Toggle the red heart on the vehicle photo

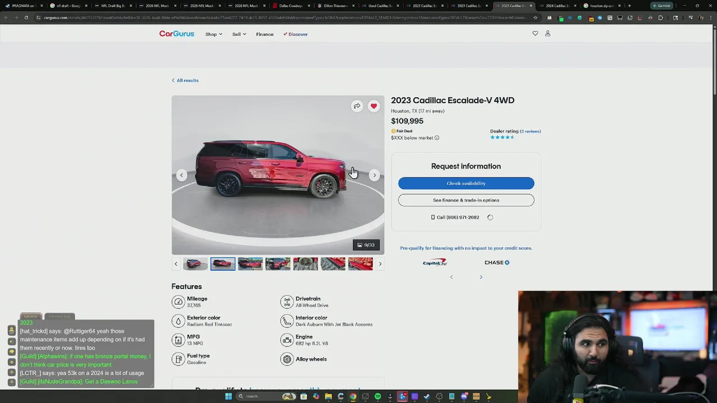point(374,106)
